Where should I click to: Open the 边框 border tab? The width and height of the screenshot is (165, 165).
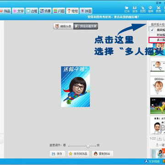point(32,11)
